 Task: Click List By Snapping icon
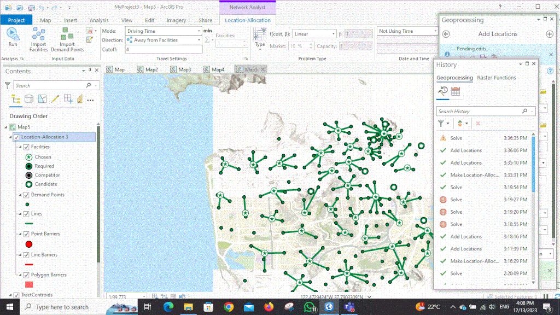(68, 99)
